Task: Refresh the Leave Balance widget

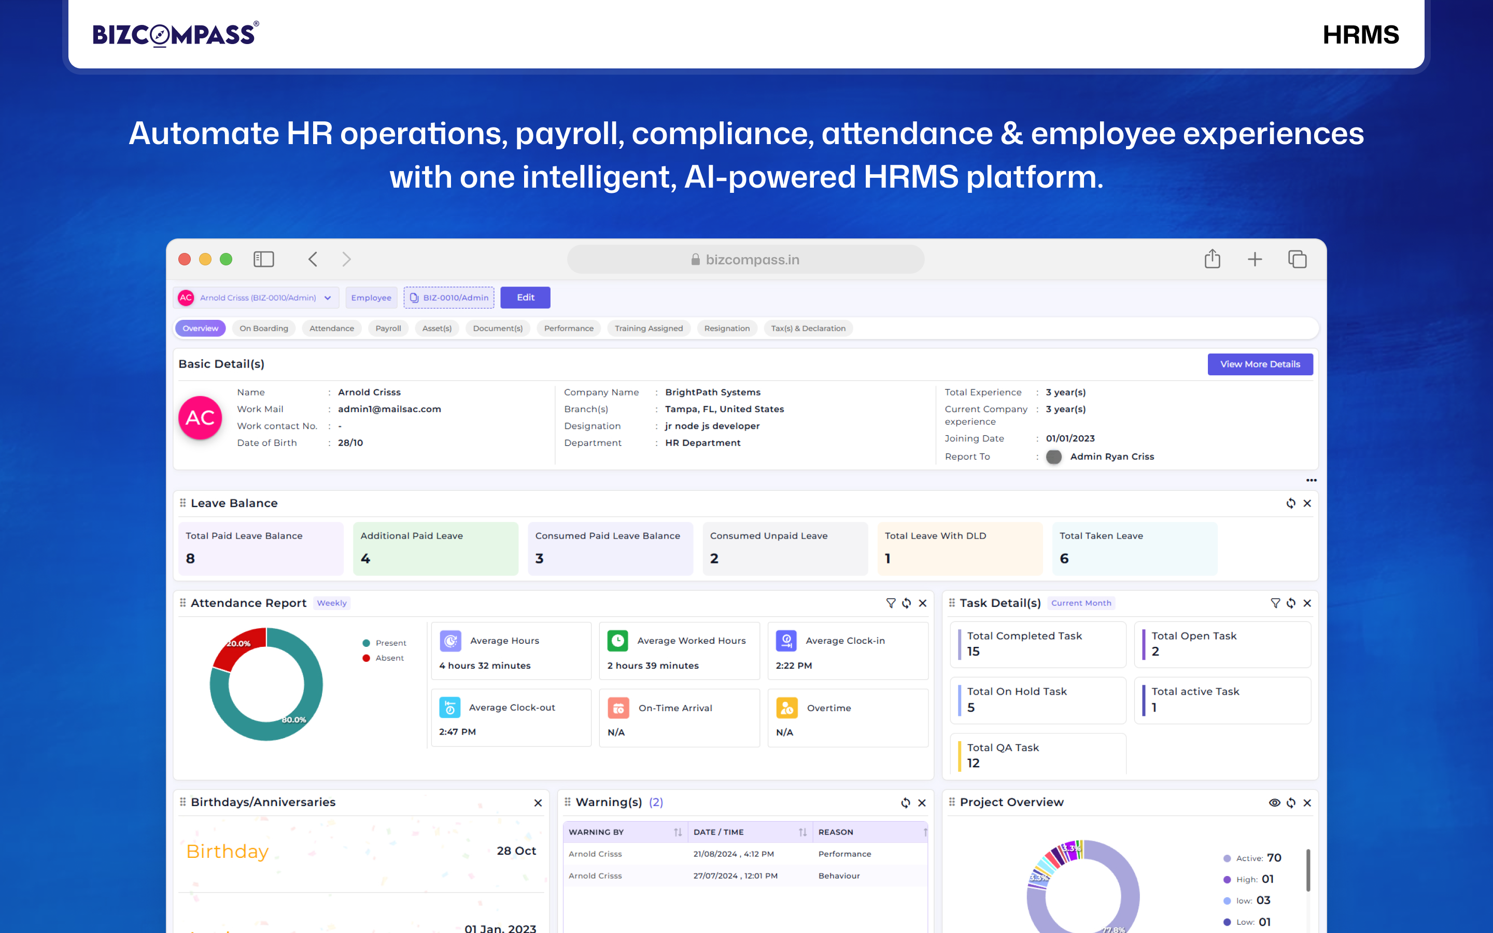Action: coord(1291,503)
